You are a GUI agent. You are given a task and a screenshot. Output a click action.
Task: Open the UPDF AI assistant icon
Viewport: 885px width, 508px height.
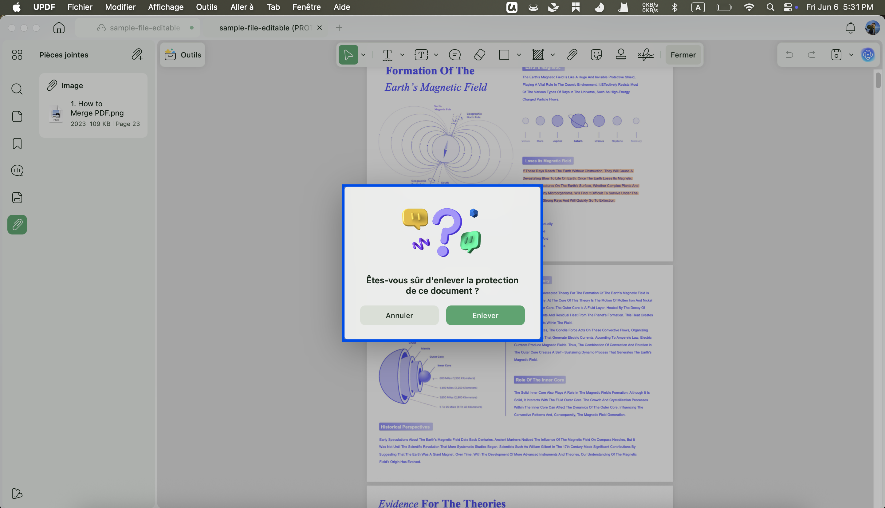(x=867, y=55)
